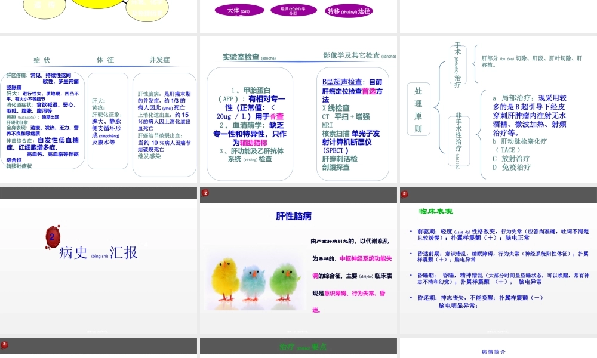Select the 转移途径 purple oval shape

pyautogui.click(x=348, y=10)
